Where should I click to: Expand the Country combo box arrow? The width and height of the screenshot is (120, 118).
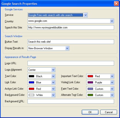click(112, 21)
